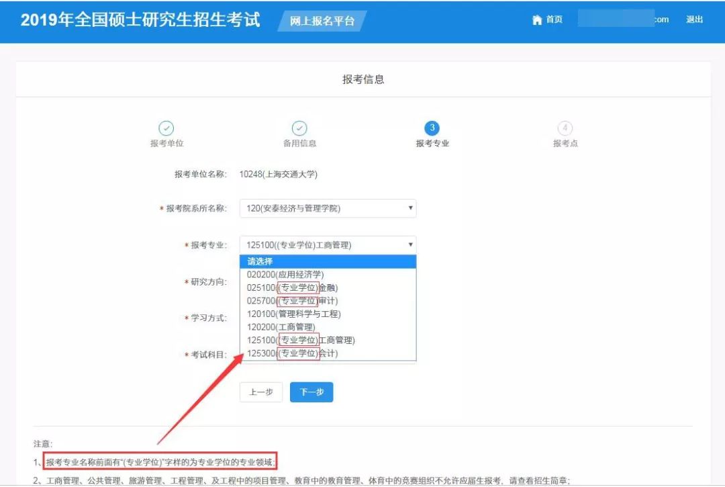The image size is (725, 487).
Task: Click the 网上报名平台 header label
Action: (322, 21)
